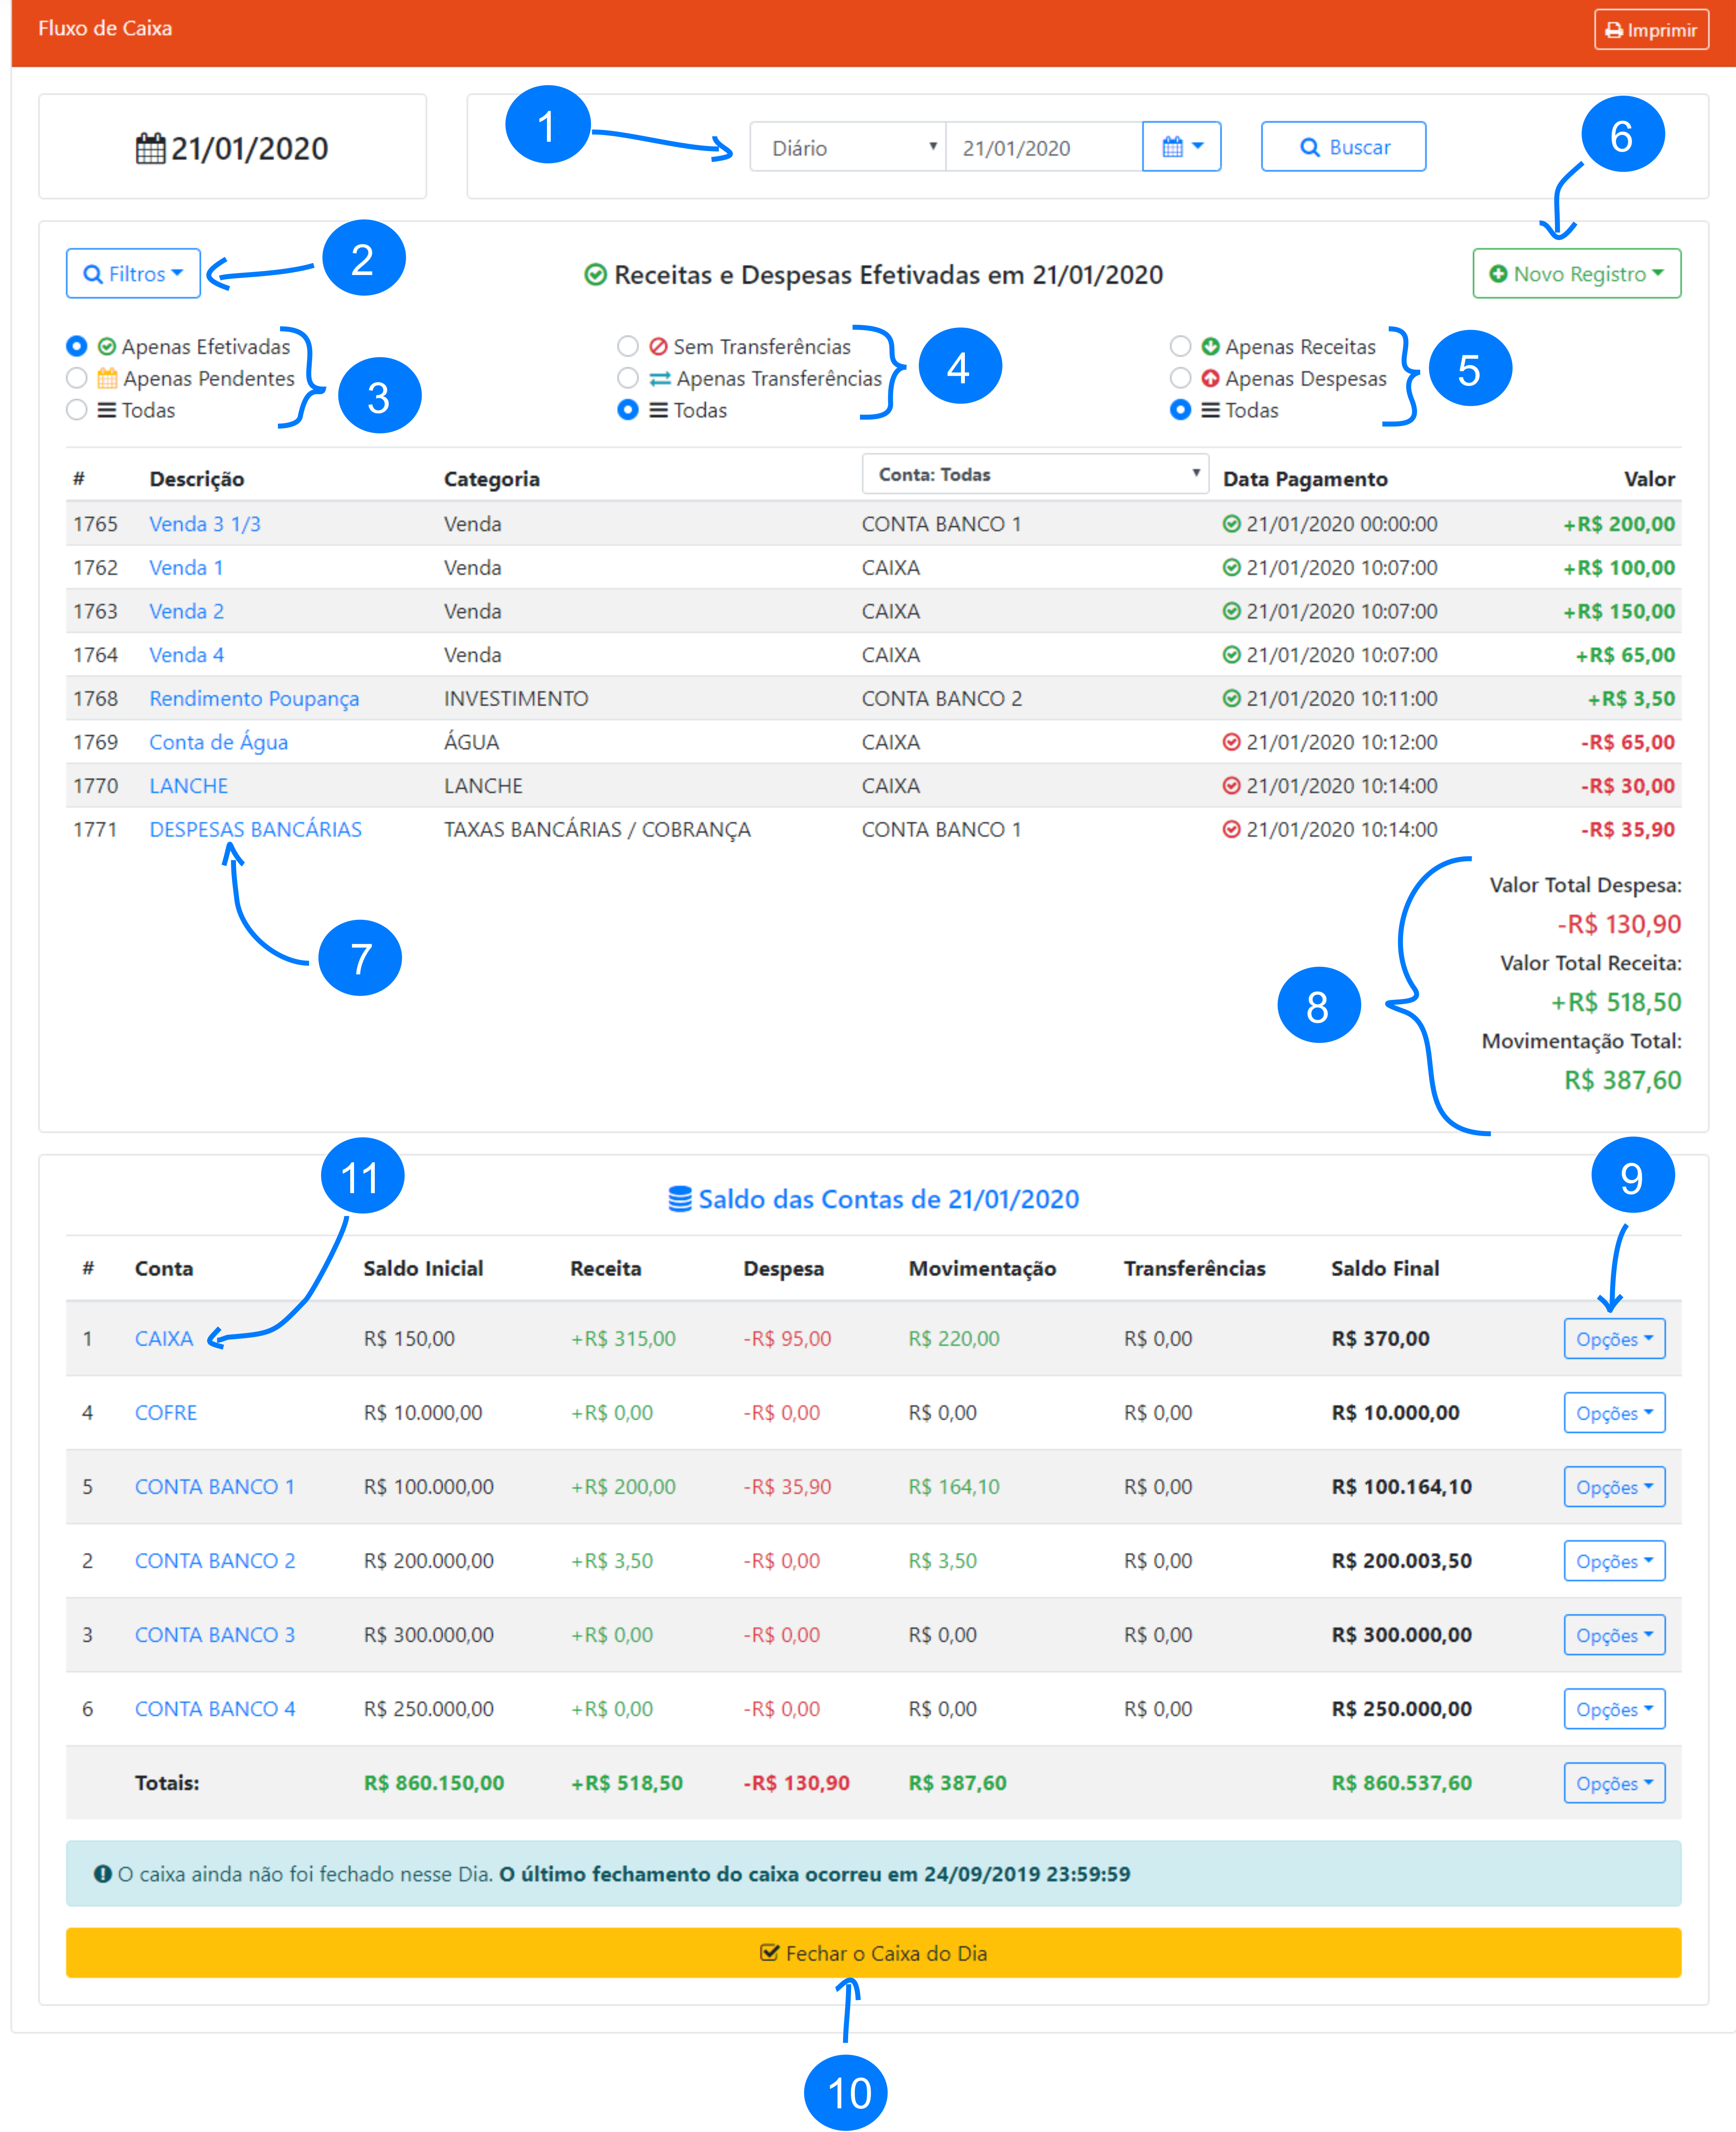The image size is (1736, 2132).
Task: Open the CONTA BANCO 2 account link
Action: point(215,1561)
